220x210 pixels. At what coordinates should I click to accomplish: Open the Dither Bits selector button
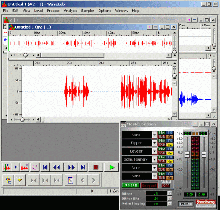(x=169, y=199)
